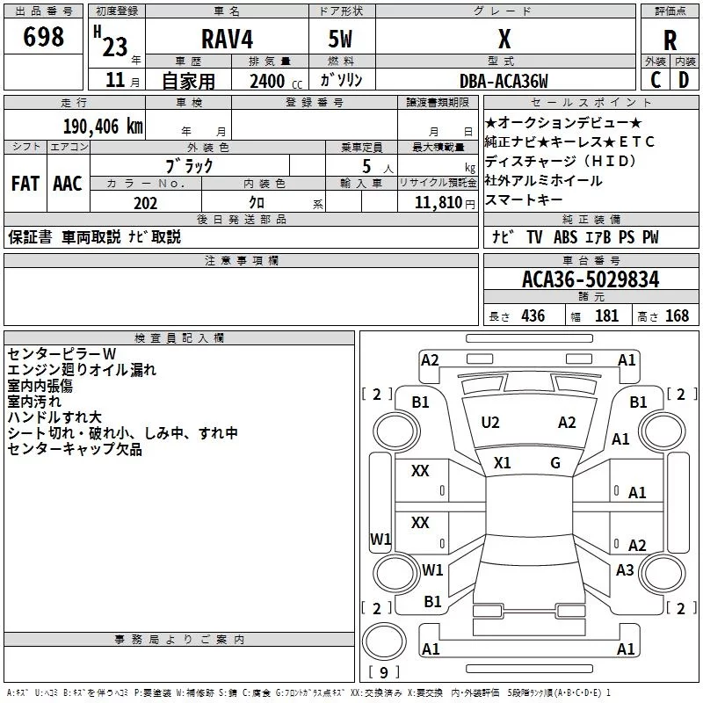Select the car name RAV4
Image resolution: width=703 pixels, height=703 pixels.
(227, 39)
